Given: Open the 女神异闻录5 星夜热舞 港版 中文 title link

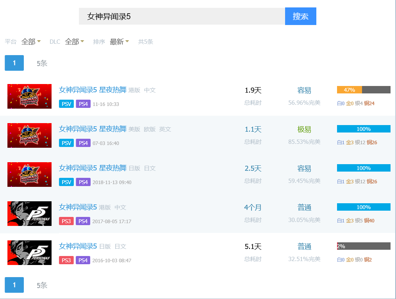Looking at the screenshot, I should (x=93, y=90).
